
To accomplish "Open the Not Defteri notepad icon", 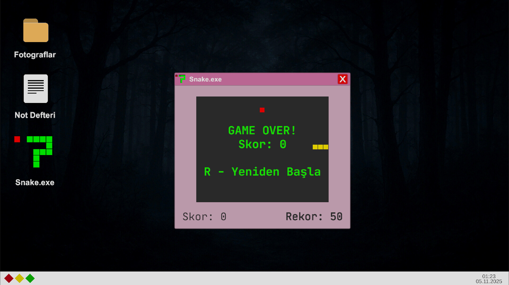I will pyautogui.click(x=36, y=89).
